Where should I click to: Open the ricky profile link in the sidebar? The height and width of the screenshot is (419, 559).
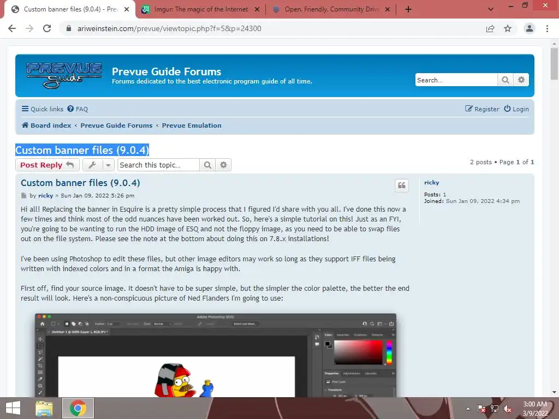(x=432, y=182)
